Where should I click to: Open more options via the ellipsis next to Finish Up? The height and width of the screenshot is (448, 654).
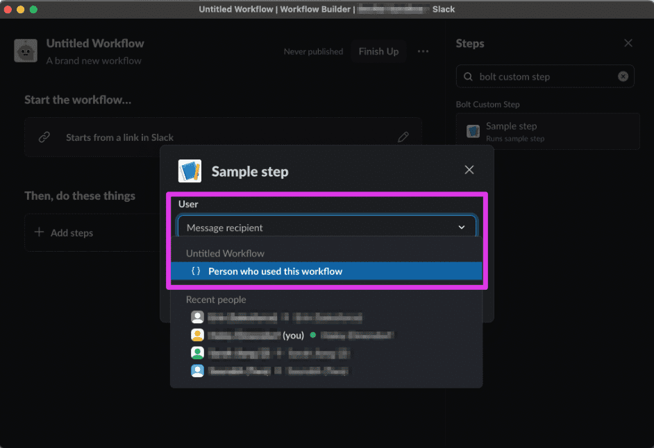tap(423, 51)
